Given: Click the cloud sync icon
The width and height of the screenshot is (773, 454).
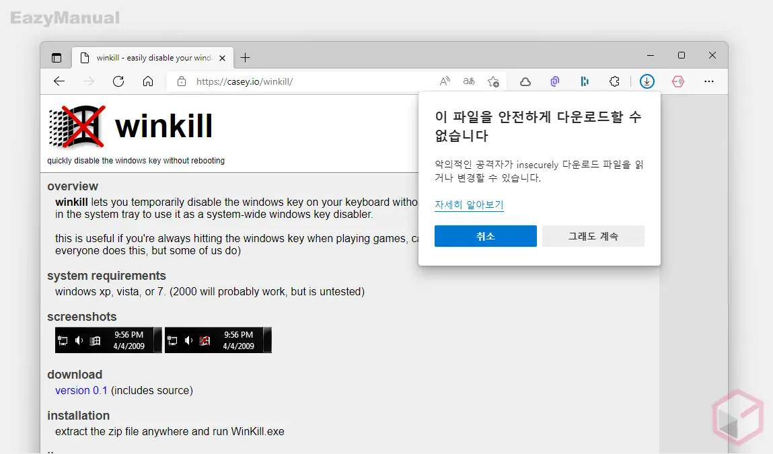Looking at the screenshot, I should coord(525,81).
